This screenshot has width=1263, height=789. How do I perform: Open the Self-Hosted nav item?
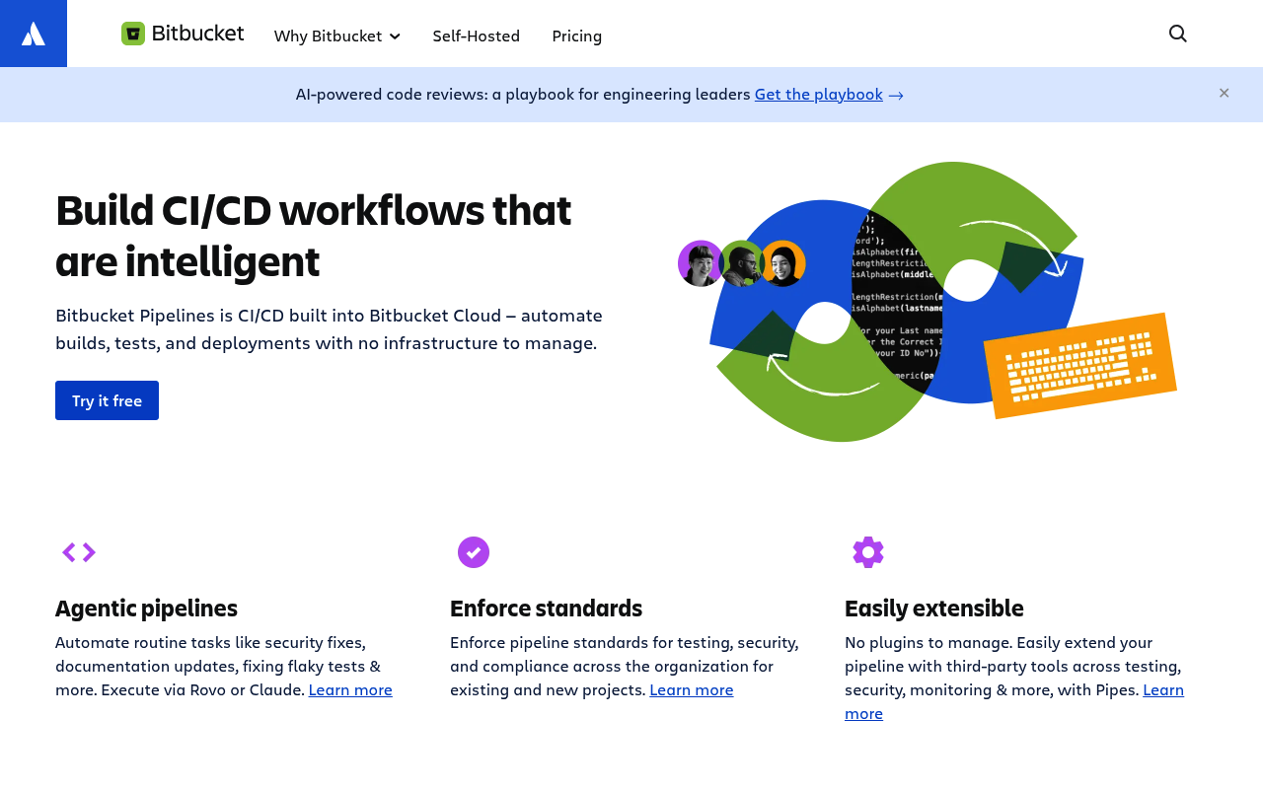coord(476,36)
